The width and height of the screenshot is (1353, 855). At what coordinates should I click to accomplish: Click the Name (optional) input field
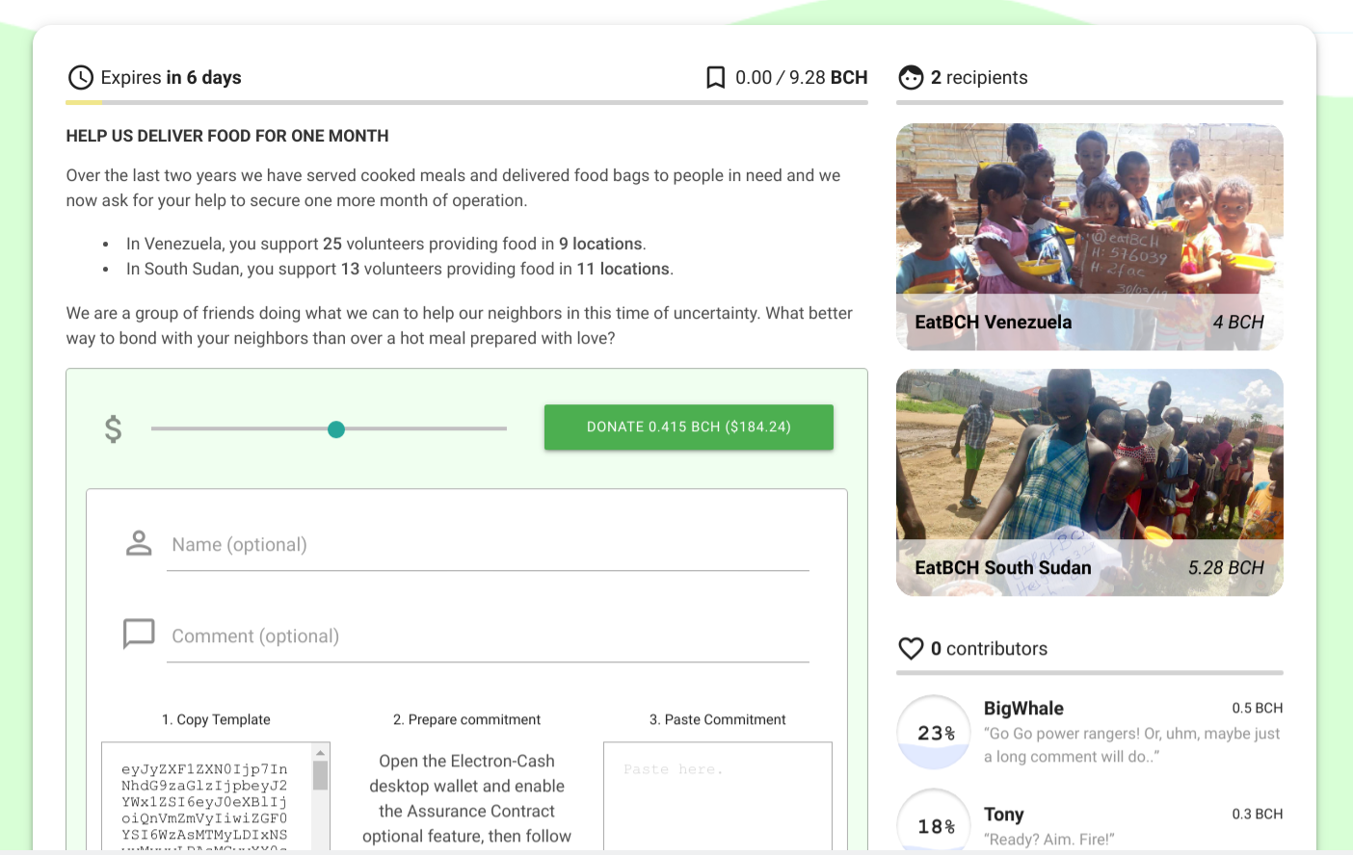pyautogui.click(x=488, y=545)
